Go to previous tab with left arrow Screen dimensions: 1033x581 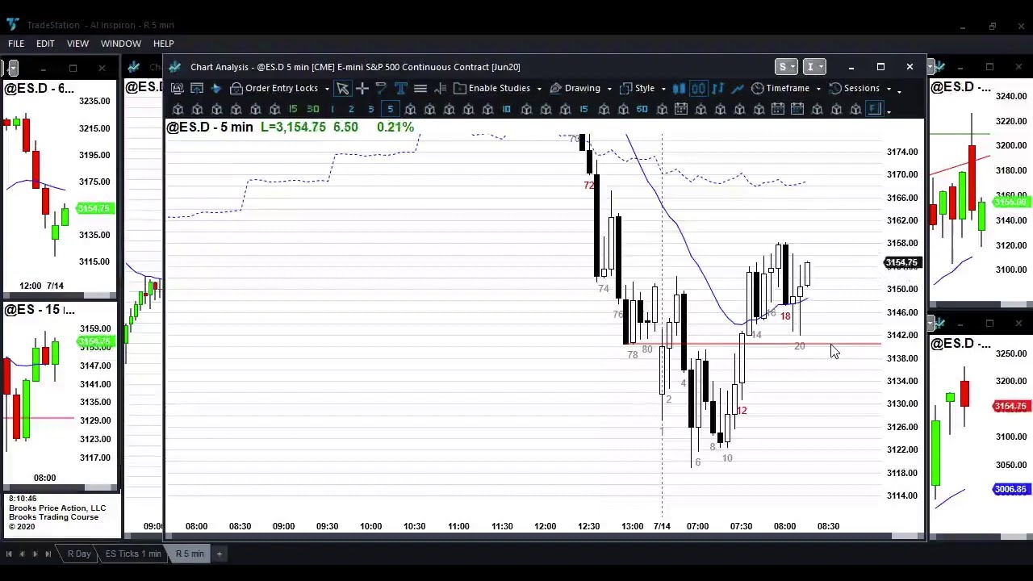point(22,554)
